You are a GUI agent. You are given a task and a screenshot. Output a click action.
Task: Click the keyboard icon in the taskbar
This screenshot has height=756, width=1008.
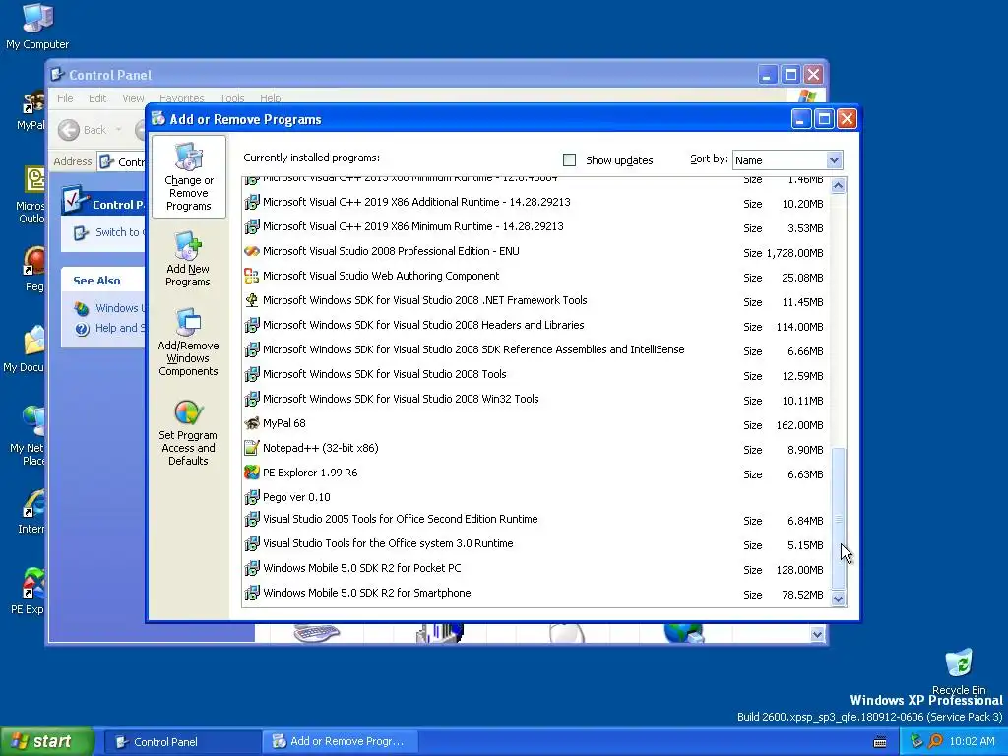pos(880,742)
